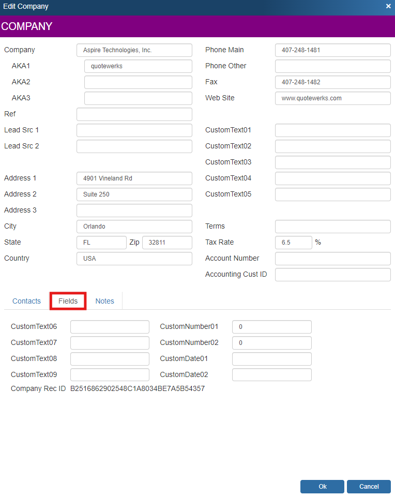Close the Edit Company dialog
This screenshot has height=497, width=395.
pos(388,6)
